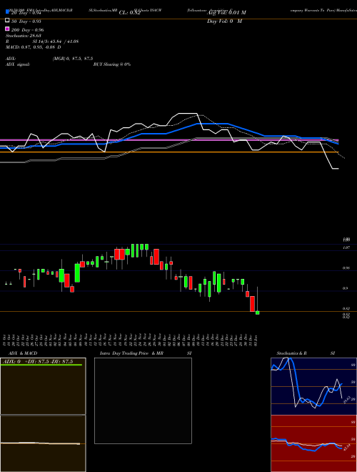Open the red RSI chart panel
This screenshot has height=472, width=357.
[313, 443]
